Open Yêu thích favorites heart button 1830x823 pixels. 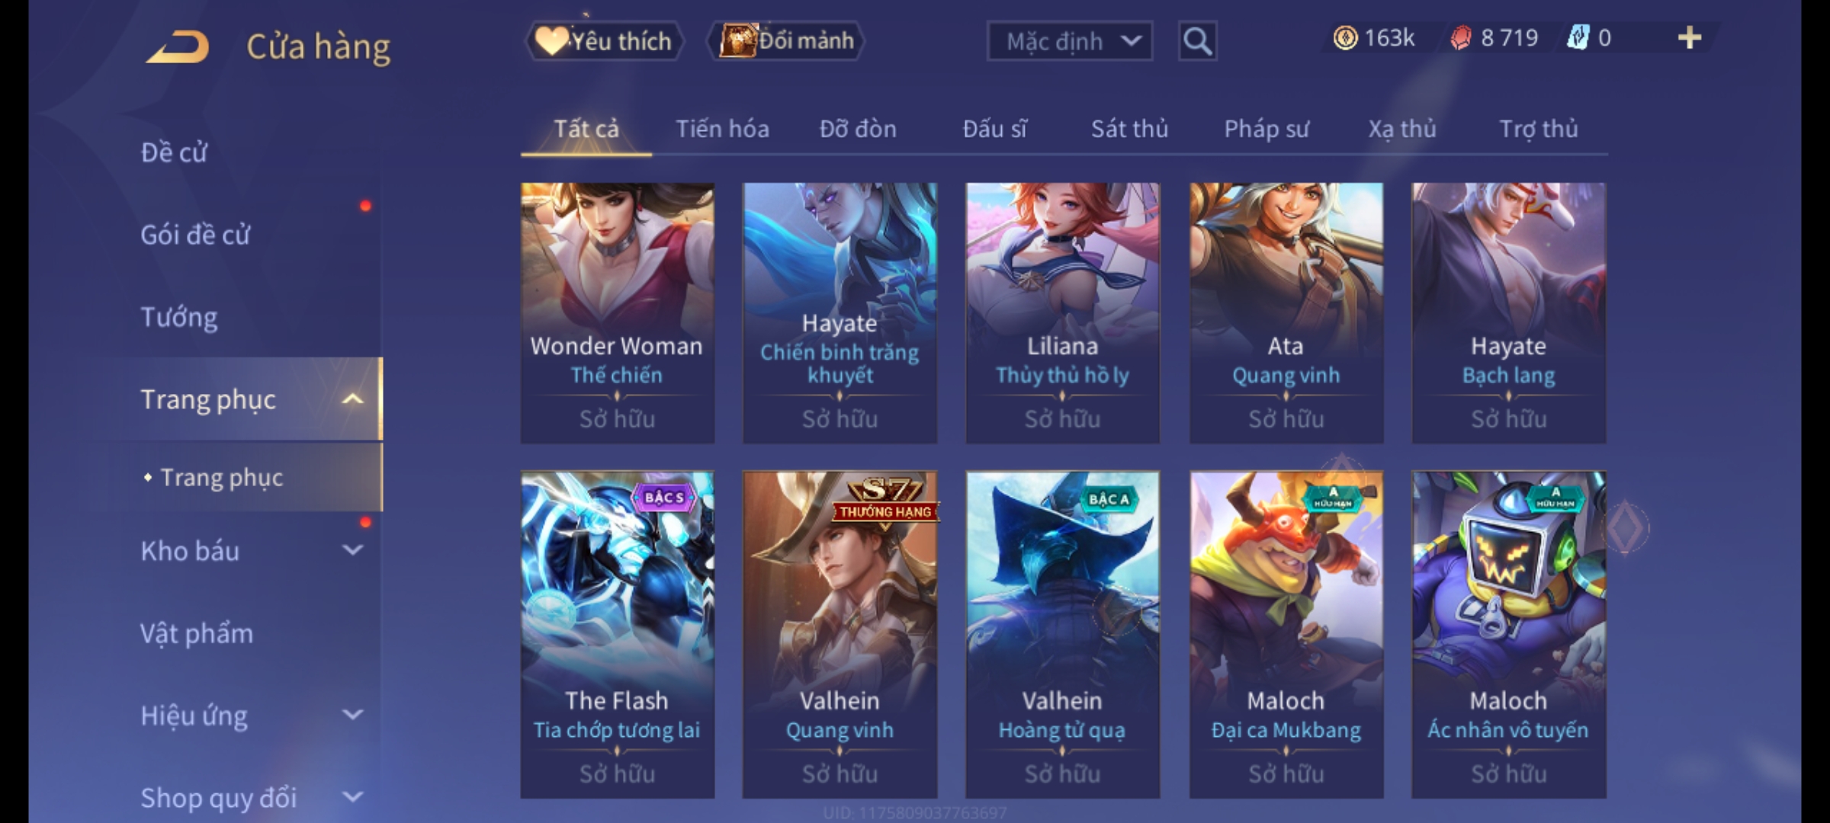[x=604, y=40]
